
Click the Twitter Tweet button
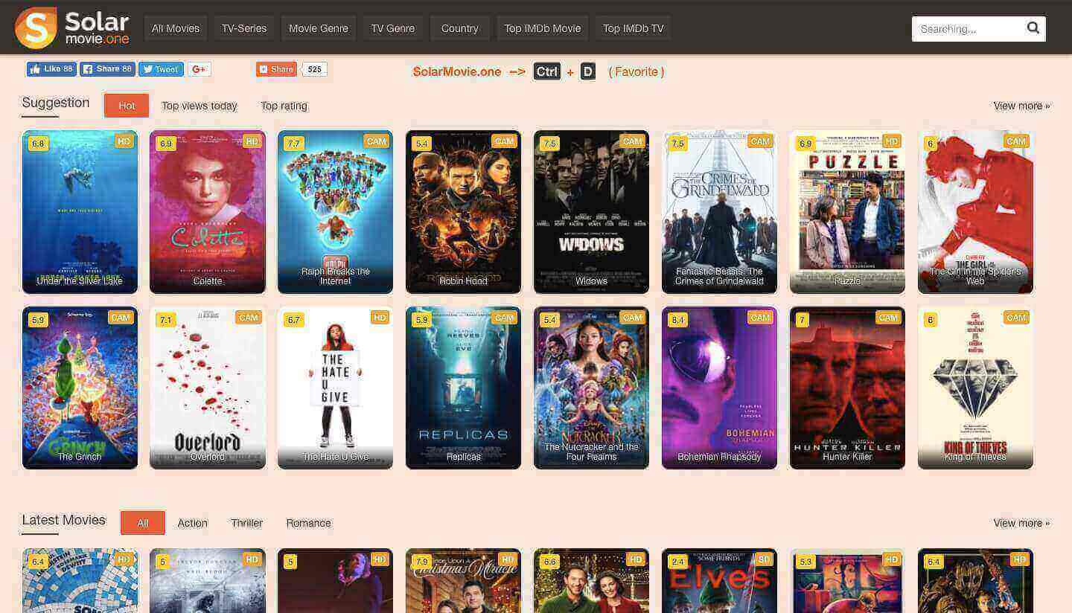[x=161, y=69]
